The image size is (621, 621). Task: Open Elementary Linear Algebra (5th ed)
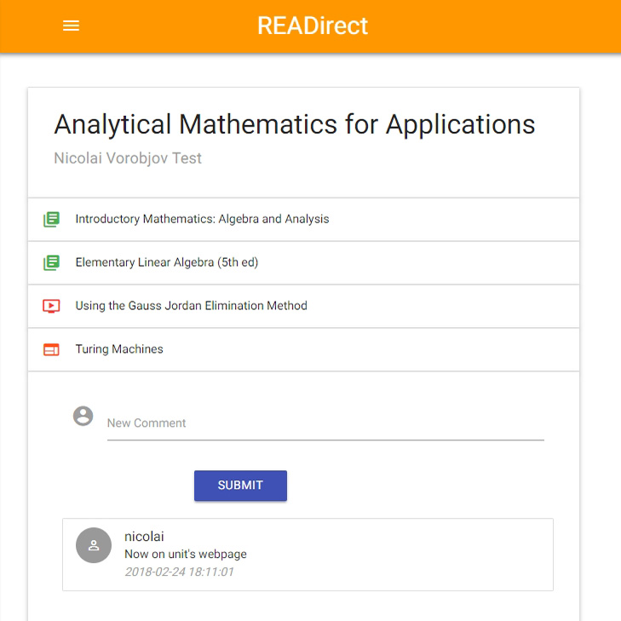303,262
